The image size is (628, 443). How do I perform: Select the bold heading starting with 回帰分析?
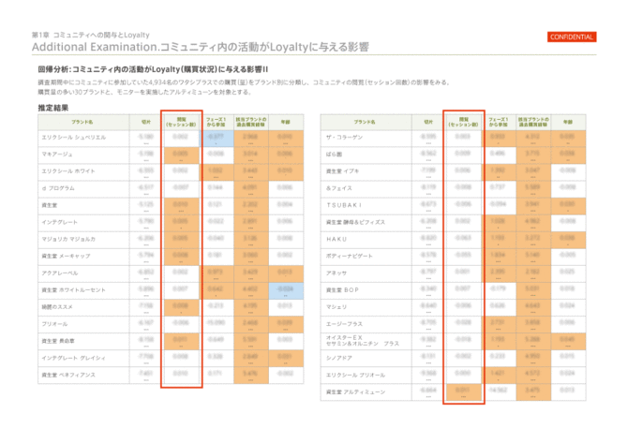(153, 69)
